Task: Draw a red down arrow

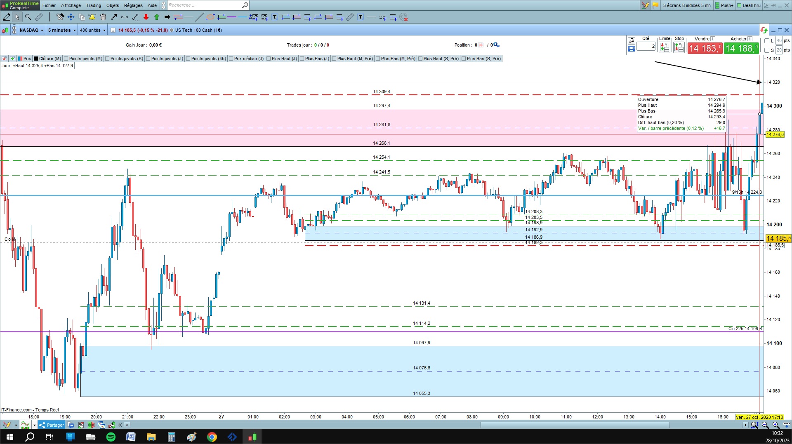Action: [146, 17]
